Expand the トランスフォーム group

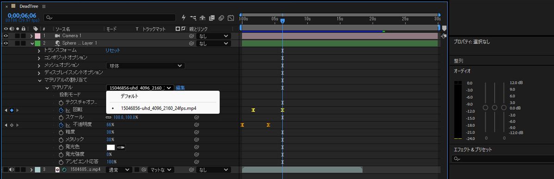(x=39, y=51)
